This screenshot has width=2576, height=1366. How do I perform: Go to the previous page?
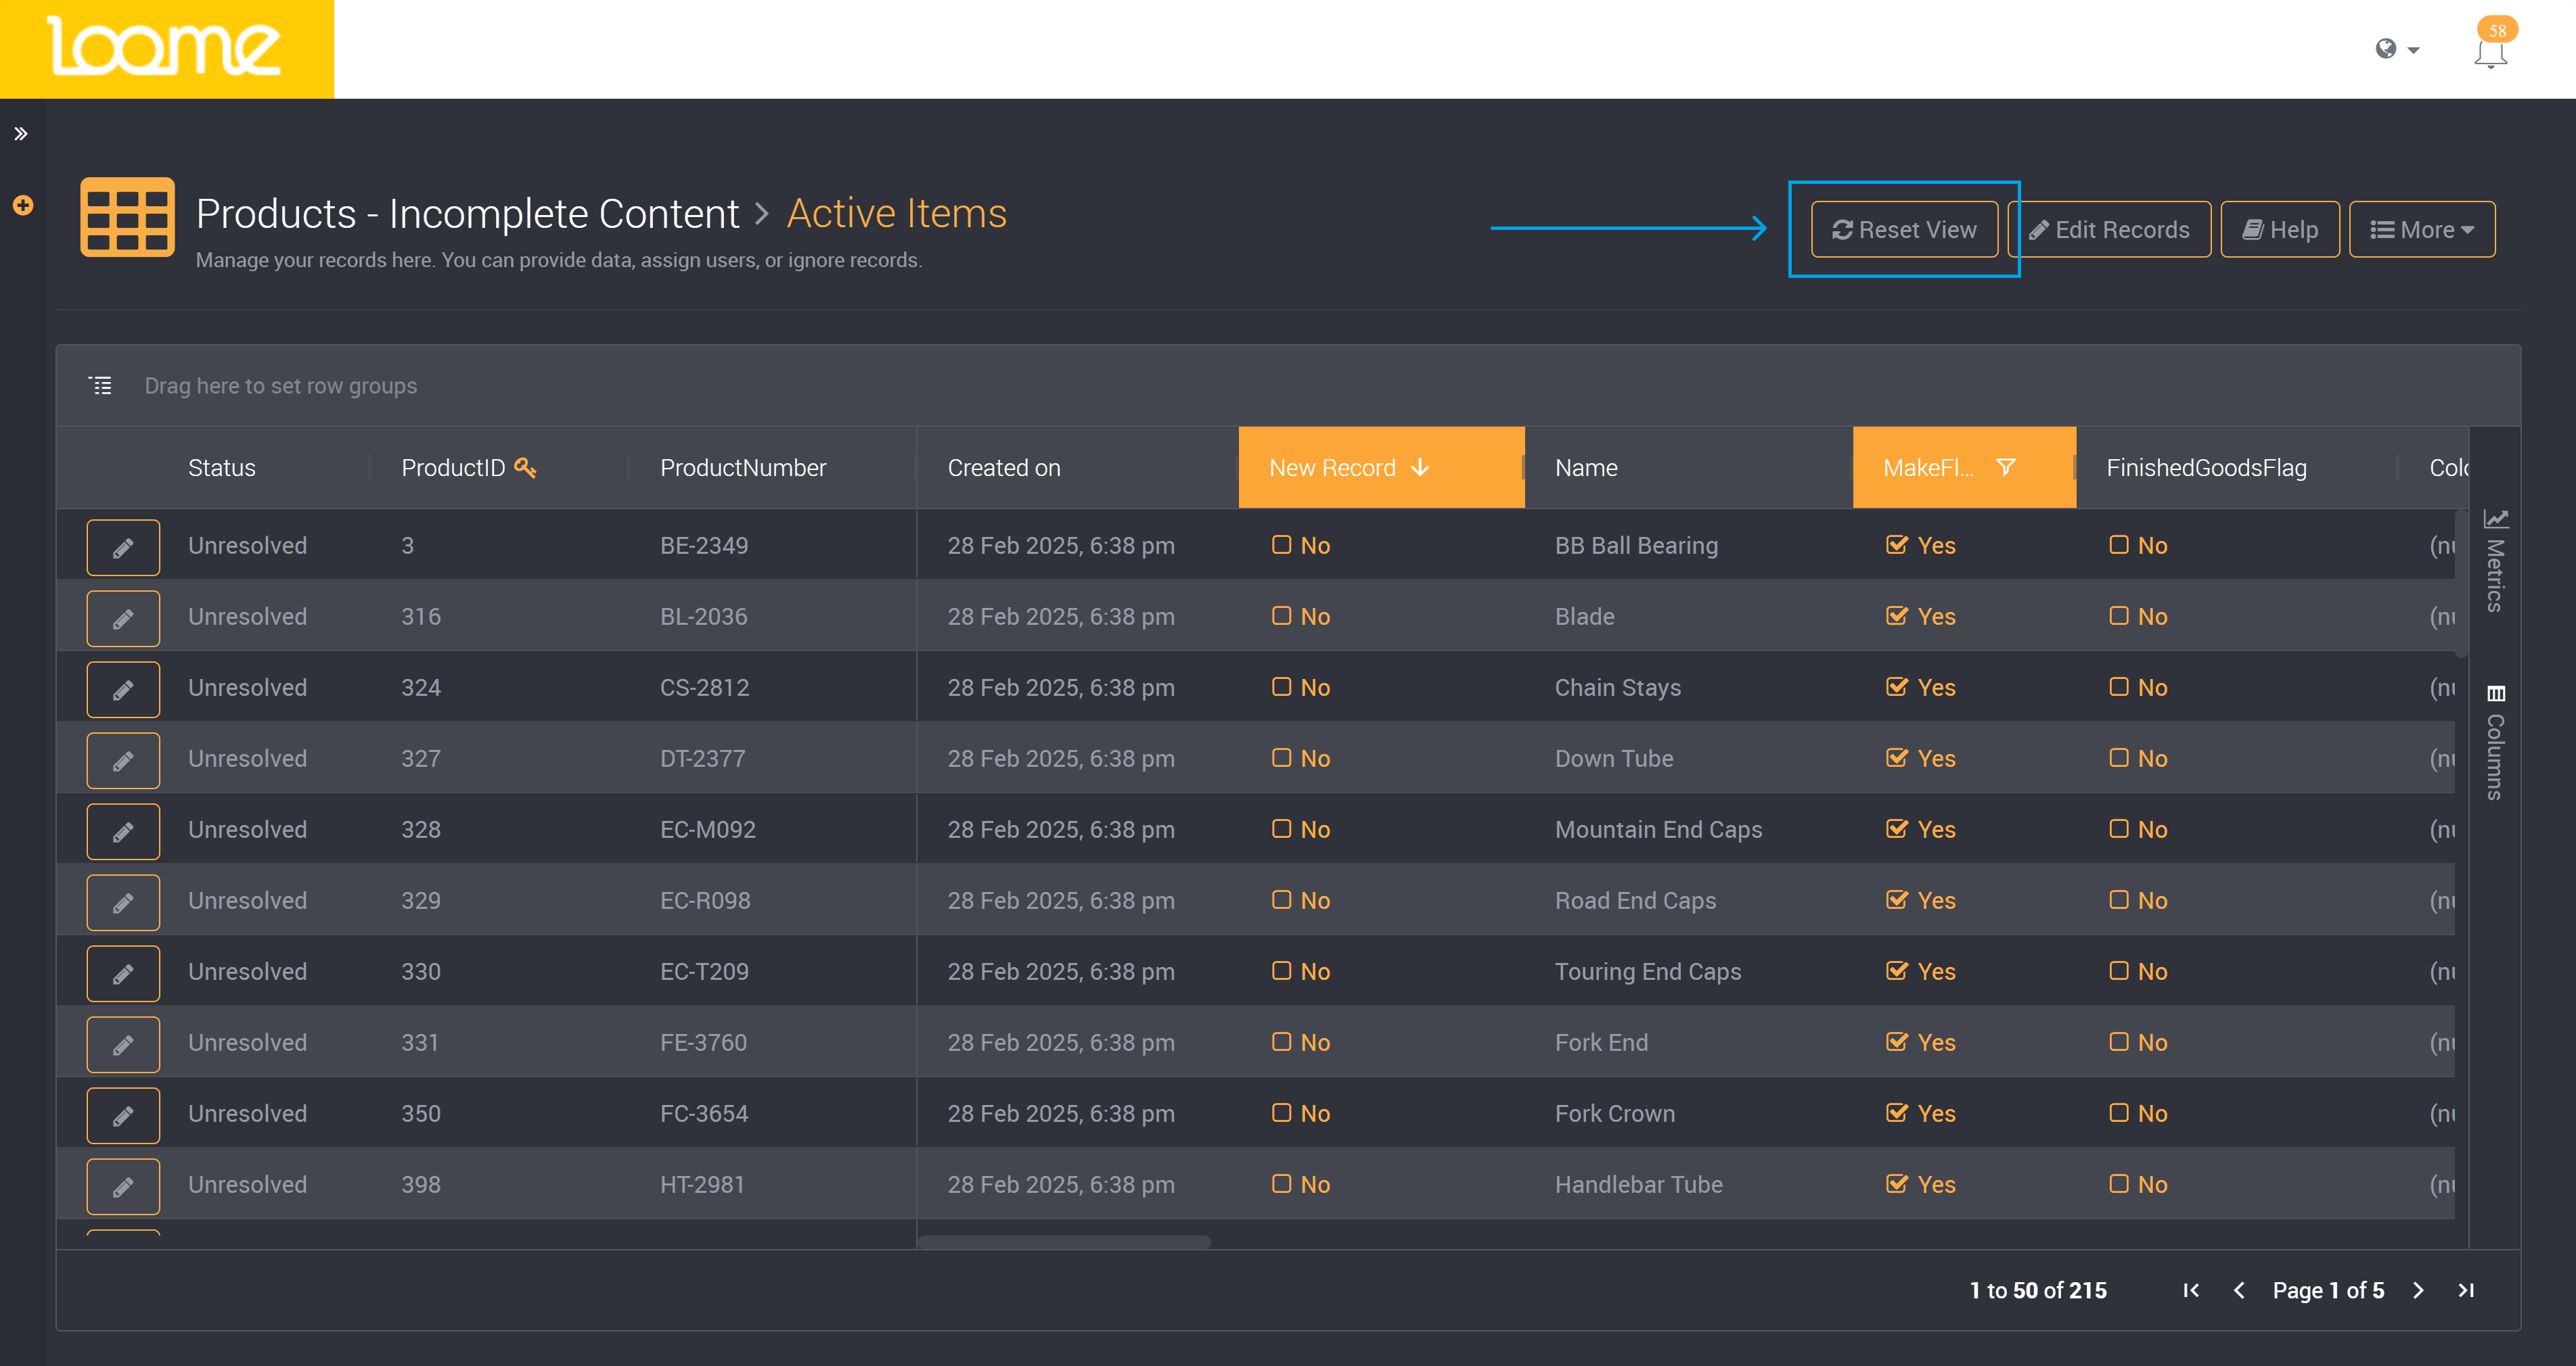pyautogui.click(x=2239, y=1290)
